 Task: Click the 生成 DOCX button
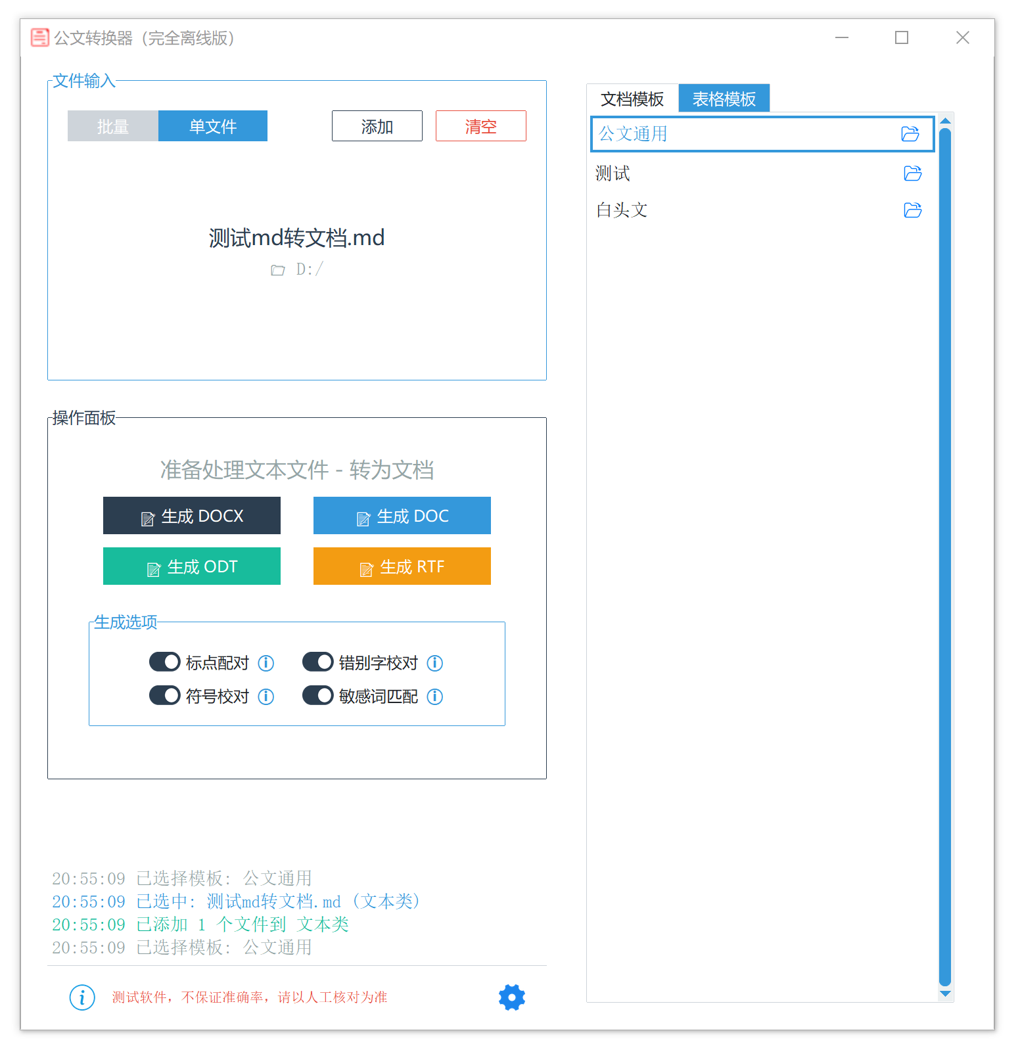coord(192,516)
